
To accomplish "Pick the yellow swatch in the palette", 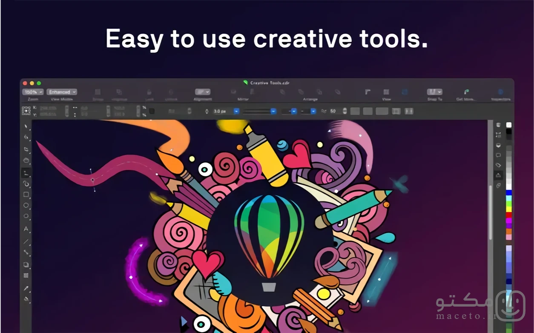I will [x=509, y=210].
